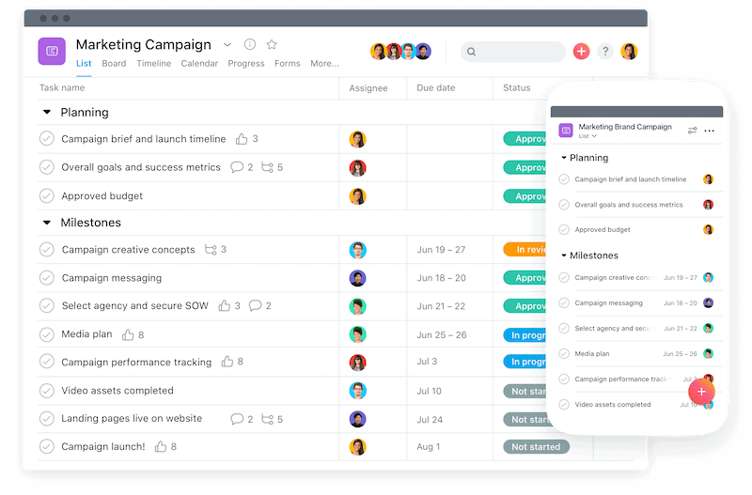Switch to the Timeline tab
The image size is (752, 495).
(x=153, y=63)
